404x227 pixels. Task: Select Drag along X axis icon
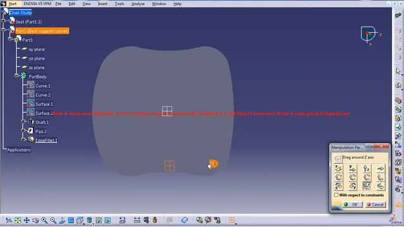coord(338,168)
